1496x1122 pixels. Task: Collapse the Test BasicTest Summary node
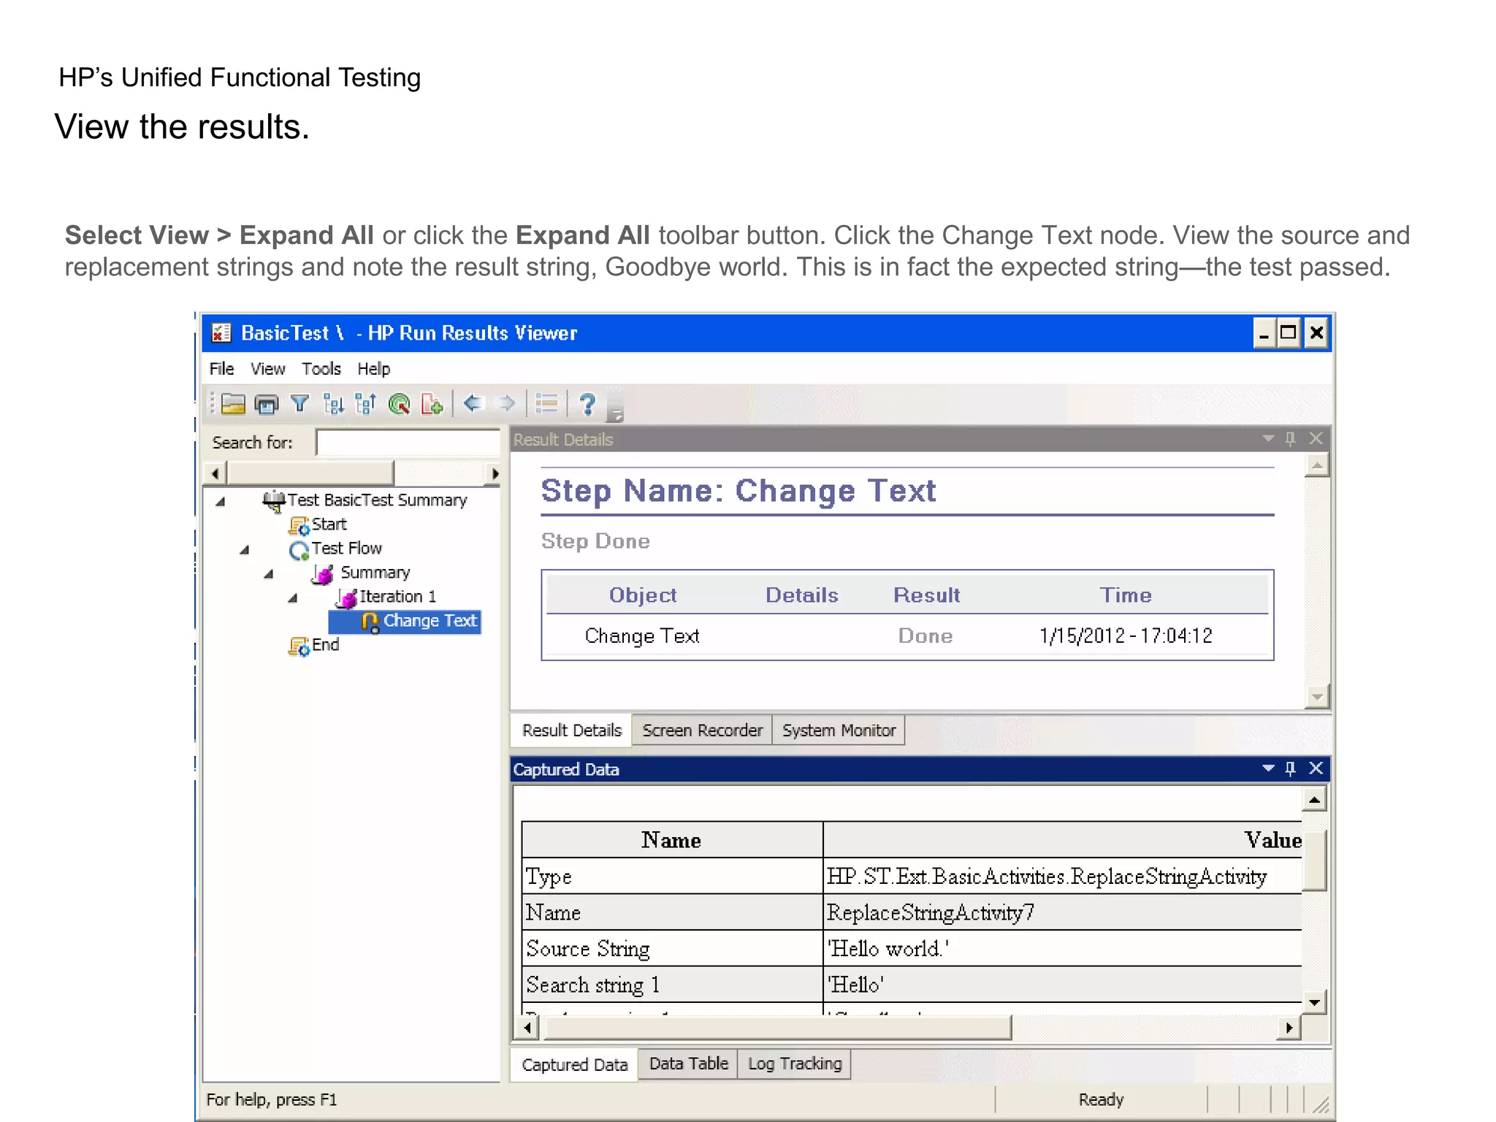coord(220,501)
